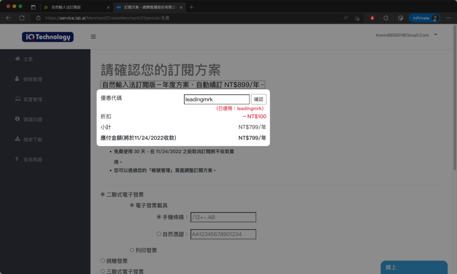Image resolution: width=457 pixels, height=274 pixels.
Task: Open browser essentials icon
Action: pos(400,18)
